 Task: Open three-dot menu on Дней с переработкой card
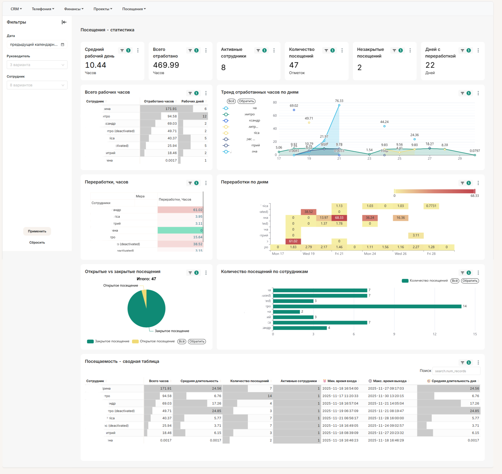(478, 50)
